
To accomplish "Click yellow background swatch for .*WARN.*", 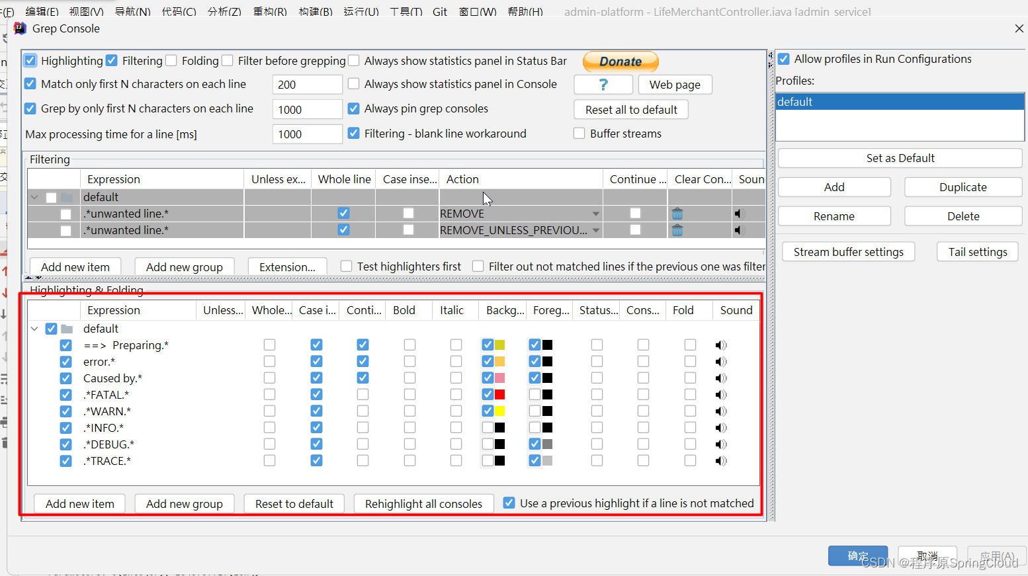I will click(x=500, y=411).
